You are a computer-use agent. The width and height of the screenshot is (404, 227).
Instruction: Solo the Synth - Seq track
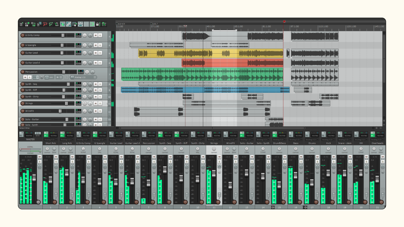tap(100, 84)
